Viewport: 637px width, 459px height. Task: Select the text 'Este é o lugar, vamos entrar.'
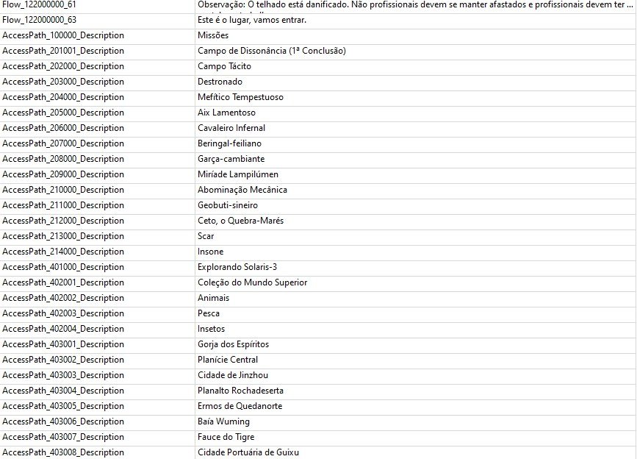click(252, 20)
